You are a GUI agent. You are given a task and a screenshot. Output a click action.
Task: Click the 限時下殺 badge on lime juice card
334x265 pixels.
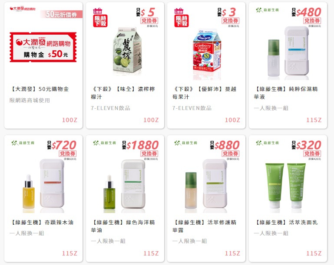[100, 18]
